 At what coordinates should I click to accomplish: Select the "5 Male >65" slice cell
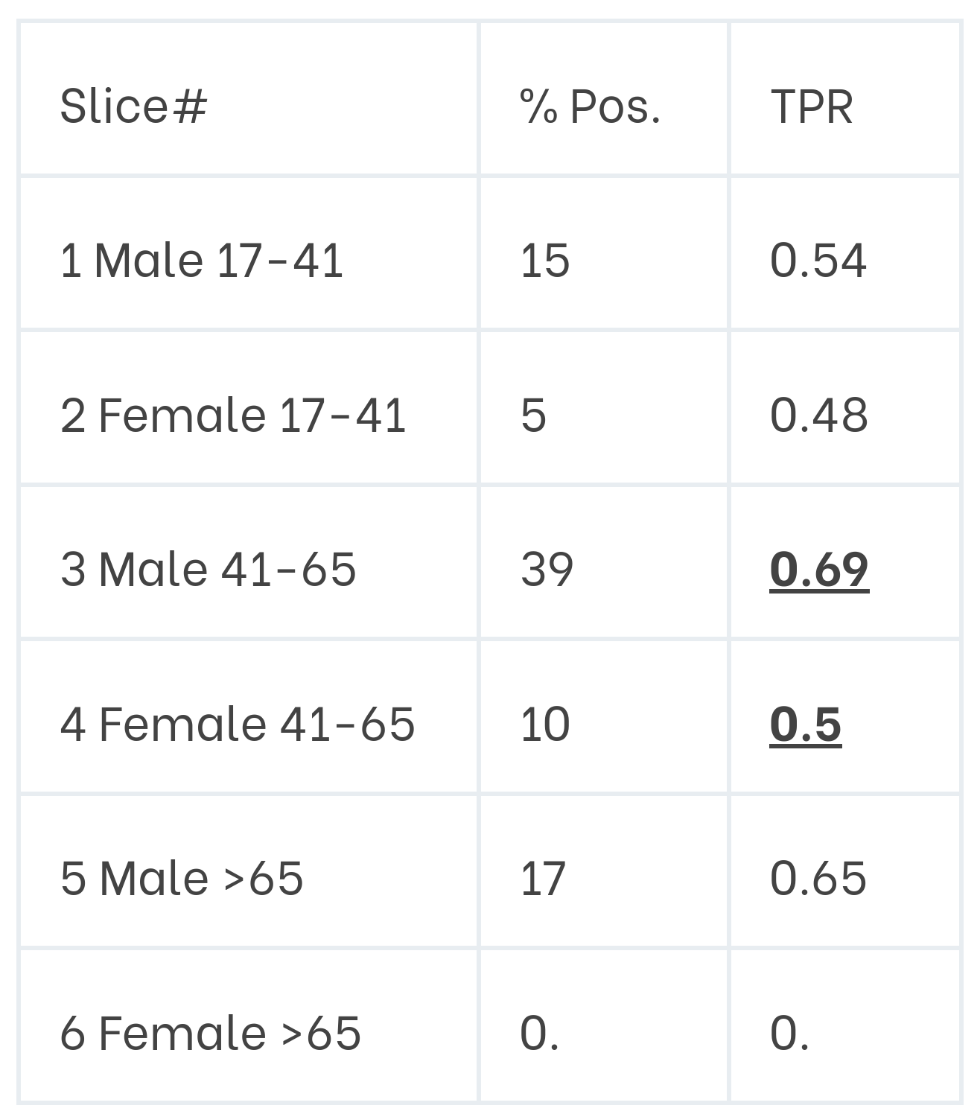(x=182, y=878)
